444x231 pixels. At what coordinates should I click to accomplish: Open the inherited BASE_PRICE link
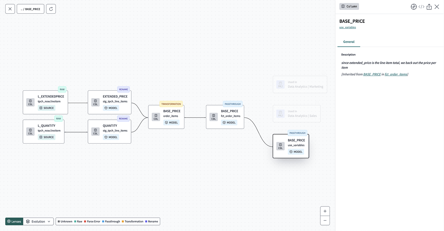(x=372, y=74)
